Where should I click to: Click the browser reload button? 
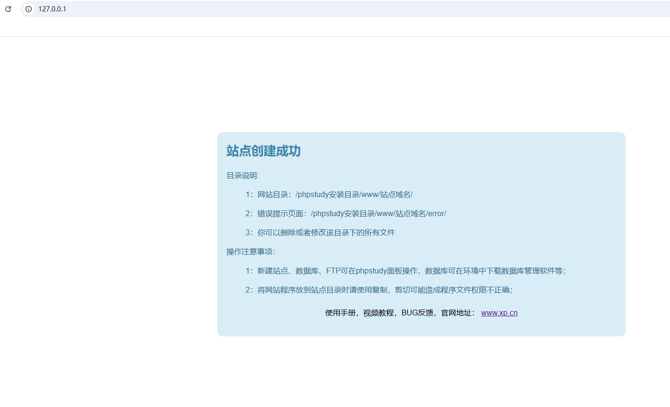[x=8, y=9]
